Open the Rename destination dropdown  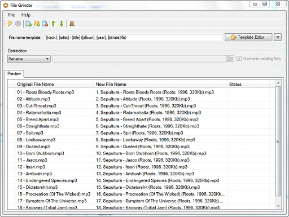coord(29,59)
